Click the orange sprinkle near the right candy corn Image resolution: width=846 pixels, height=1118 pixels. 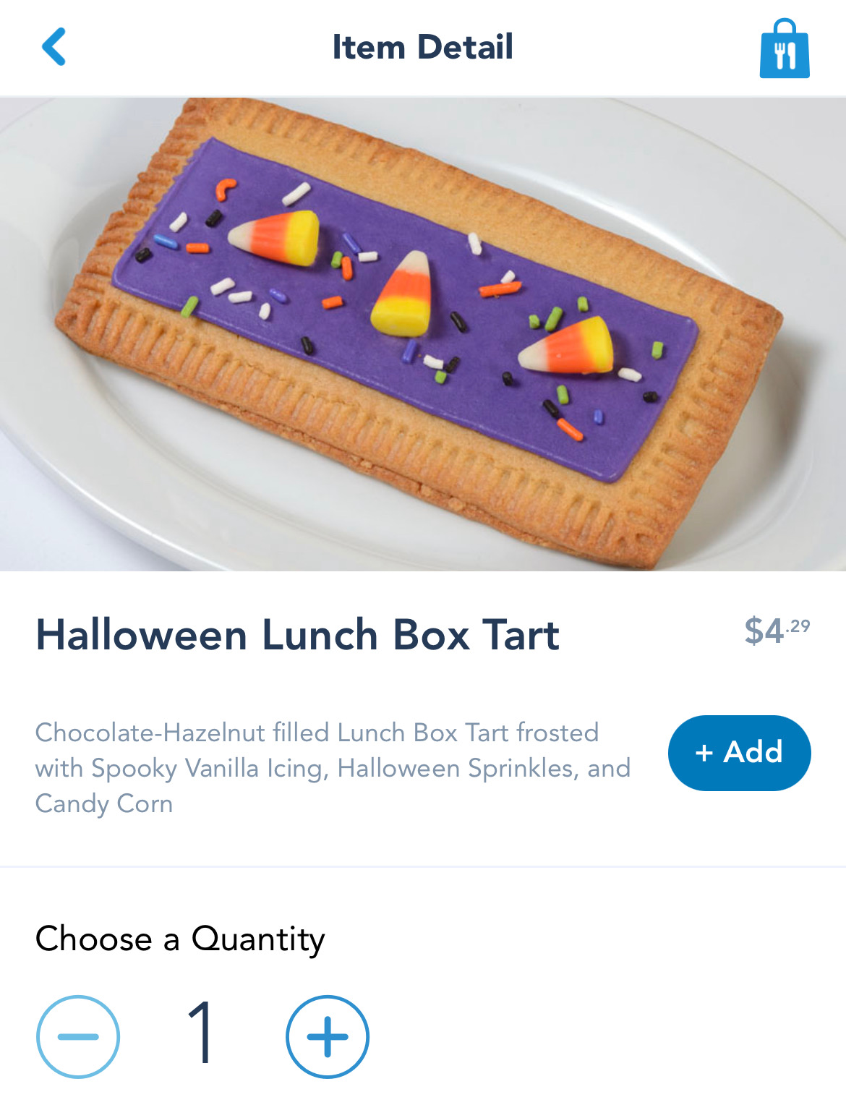click(x=570, y=430)
